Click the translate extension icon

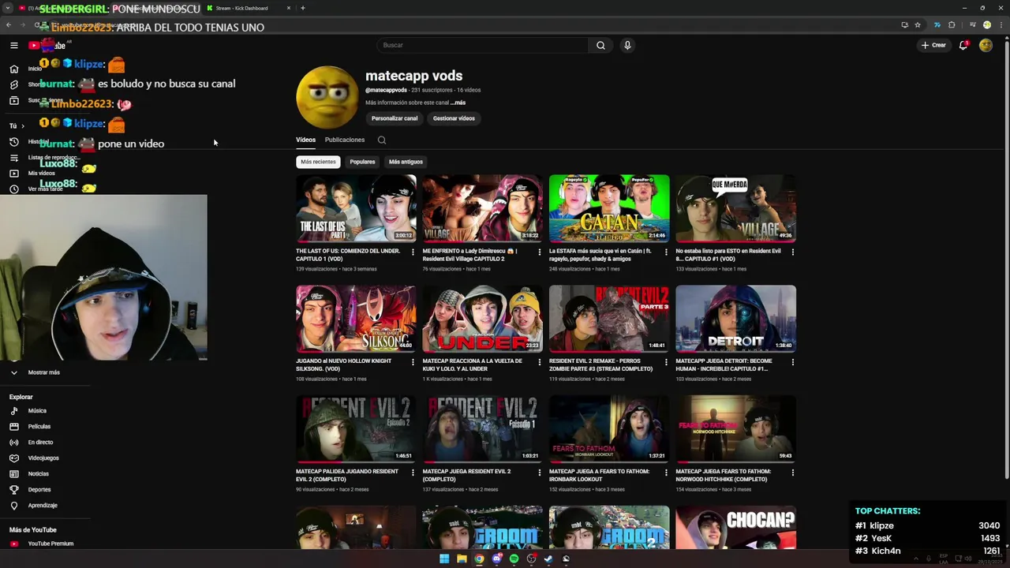point(937,25)
